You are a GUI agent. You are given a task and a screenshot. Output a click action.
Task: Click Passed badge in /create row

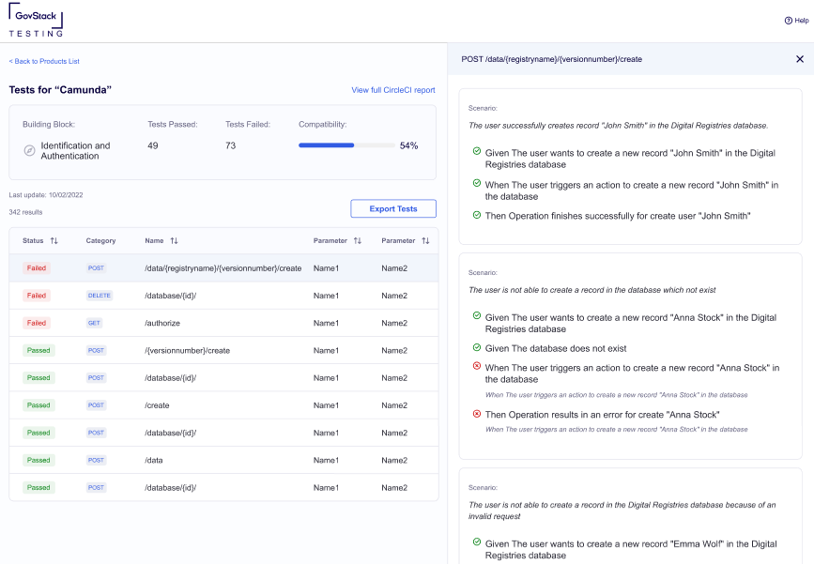(x=38, y=405)
